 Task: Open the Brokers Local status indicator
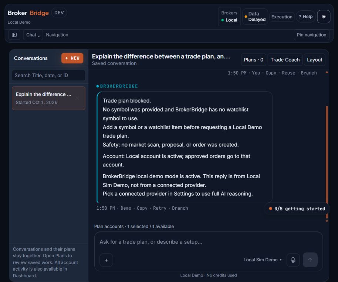pos(229,17)
